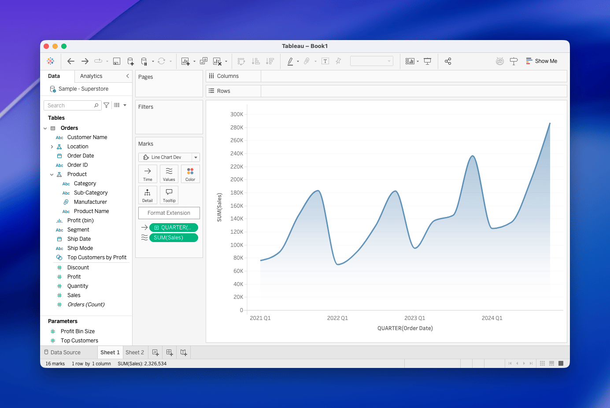The height and width of the screenshot is (408, 610).
Task: Click the filter fields funnel icon
Action: pos(107,105)
